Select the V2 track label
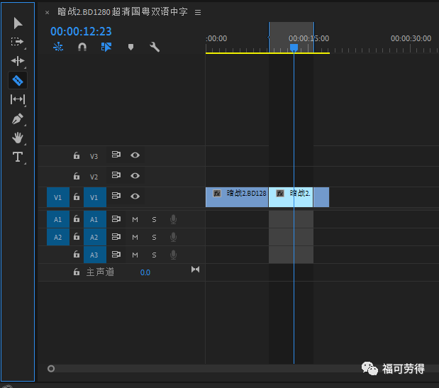Viewport: 439px width, 388px height. pos(94,177)
